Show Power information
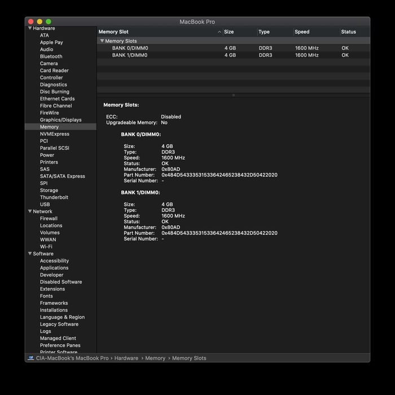 pos(47,155)
